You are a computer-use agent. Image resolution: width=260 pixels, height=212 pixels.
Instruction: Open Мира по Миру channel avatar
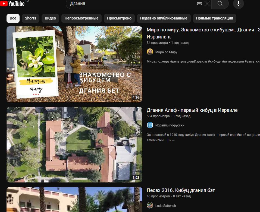pos(150,52)
